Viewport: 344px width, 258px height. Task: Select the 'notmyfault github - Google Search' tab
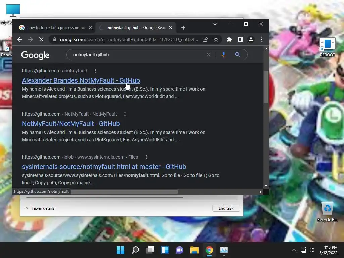[136, 28]
